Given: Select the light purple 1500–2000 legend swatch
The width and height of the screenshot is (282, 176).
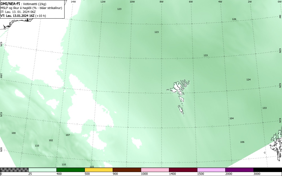Looking at the screenshot, I should tap(211, 170).
